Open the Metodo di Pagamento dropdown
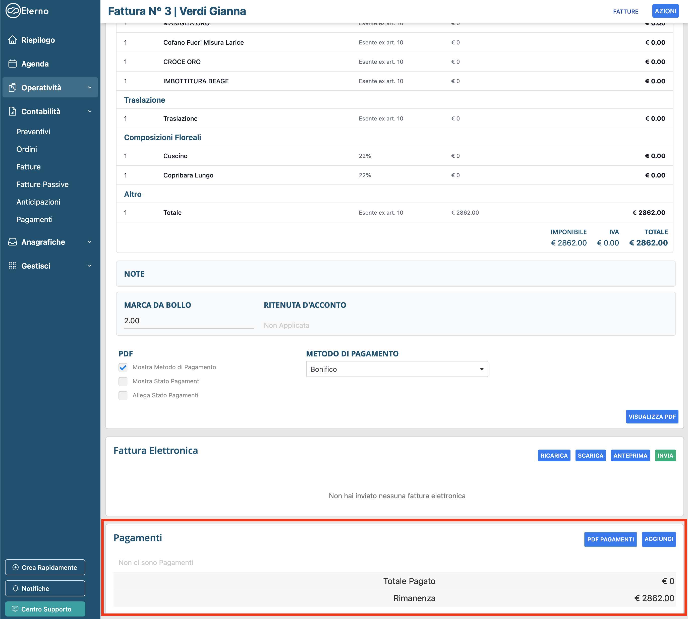688x619 pixels. (397, 369)
